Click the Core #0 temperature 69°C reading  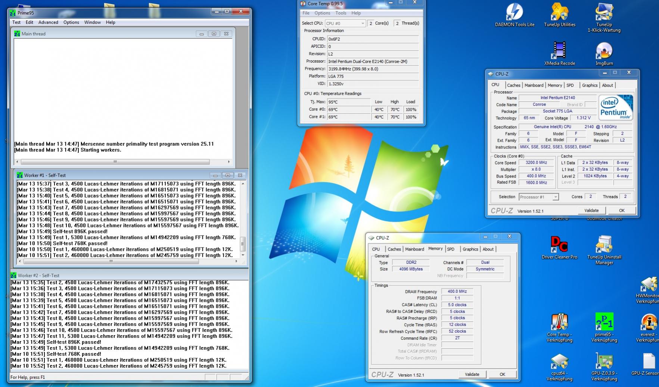[x=349, y=110]
